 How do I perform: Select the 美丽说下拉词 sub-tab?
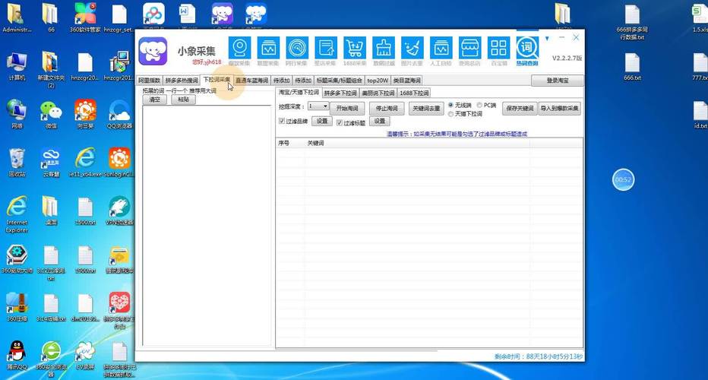[x=378, y=93]
